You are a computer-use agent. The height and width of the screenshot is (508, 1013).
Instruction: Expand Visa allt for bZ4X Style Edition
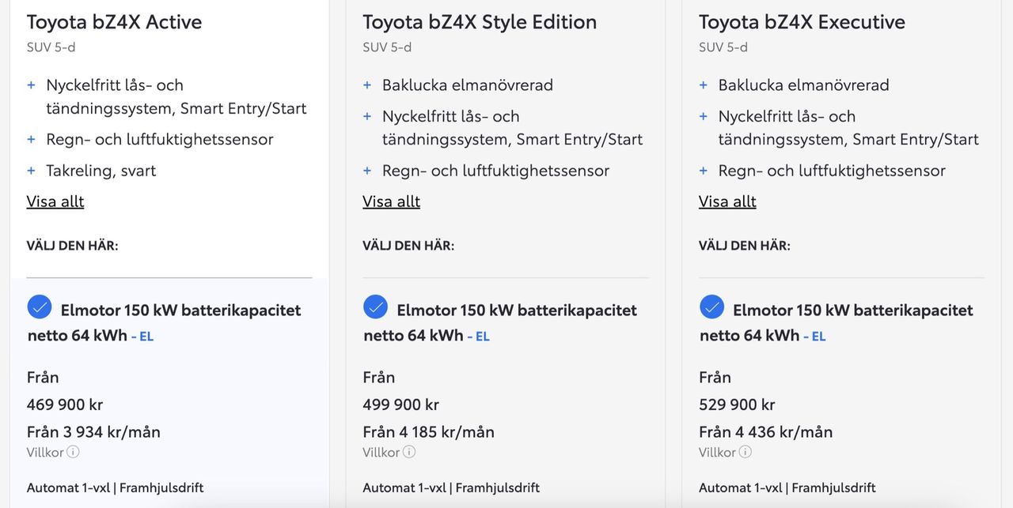[x=391, y=201]
